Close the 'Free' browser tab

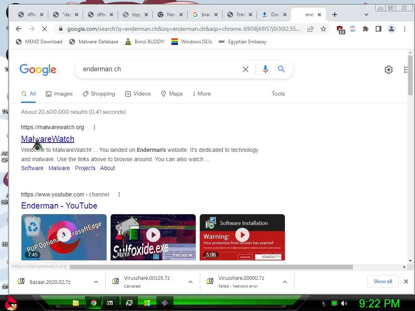pos(250,15)
